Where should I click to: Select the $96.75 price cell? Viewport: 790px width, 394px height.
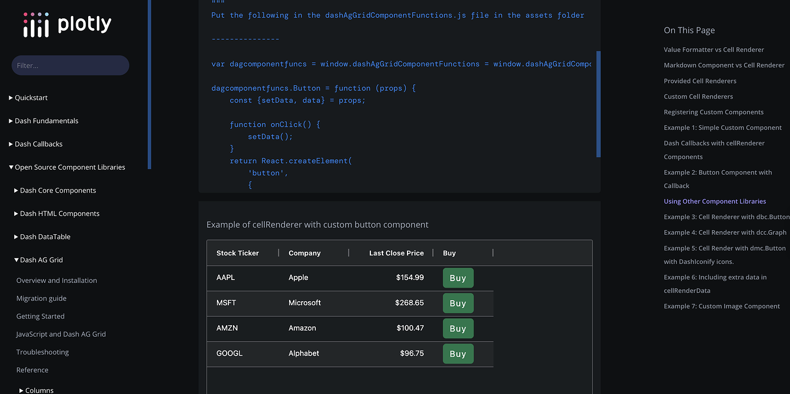pos(391,353)
